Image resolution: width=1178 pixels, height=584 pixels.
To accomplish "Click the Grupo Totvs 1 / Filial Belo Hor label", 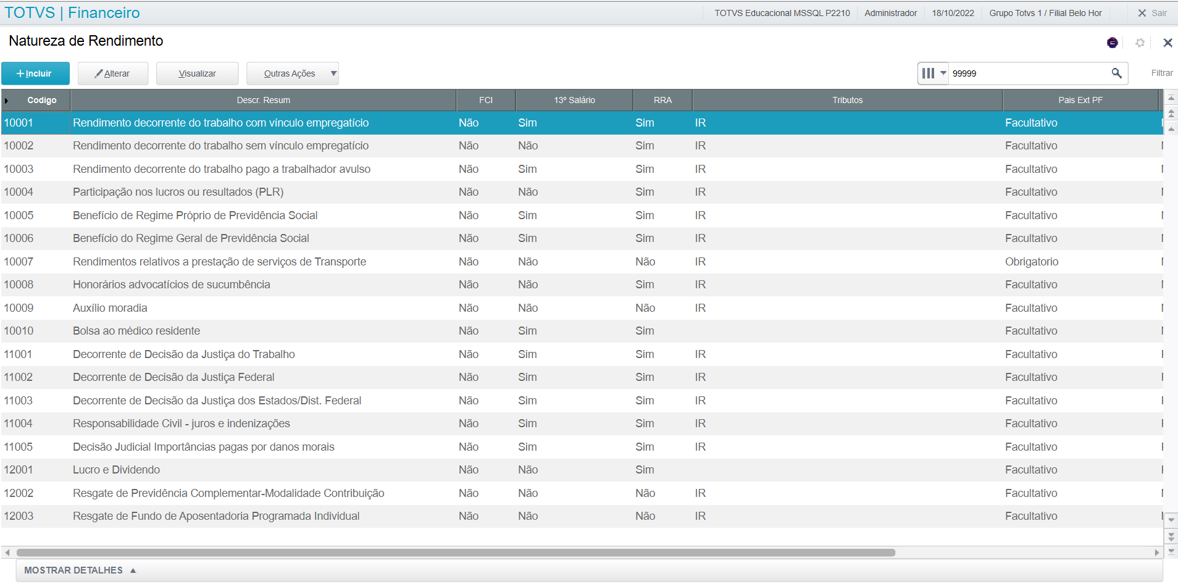I will click(x=1045, y=13).
